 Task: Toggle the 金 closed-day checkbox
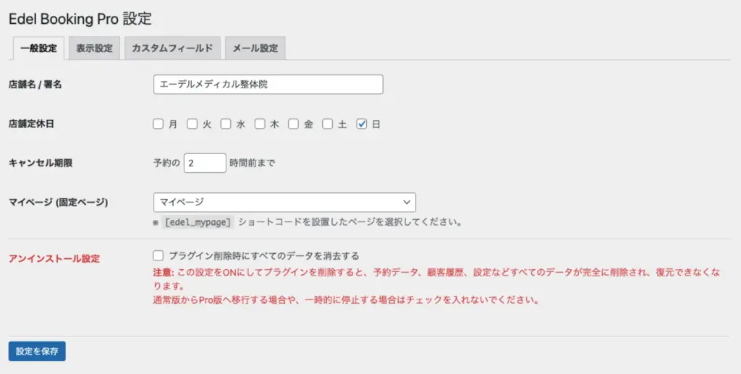[x=294, y=124]
